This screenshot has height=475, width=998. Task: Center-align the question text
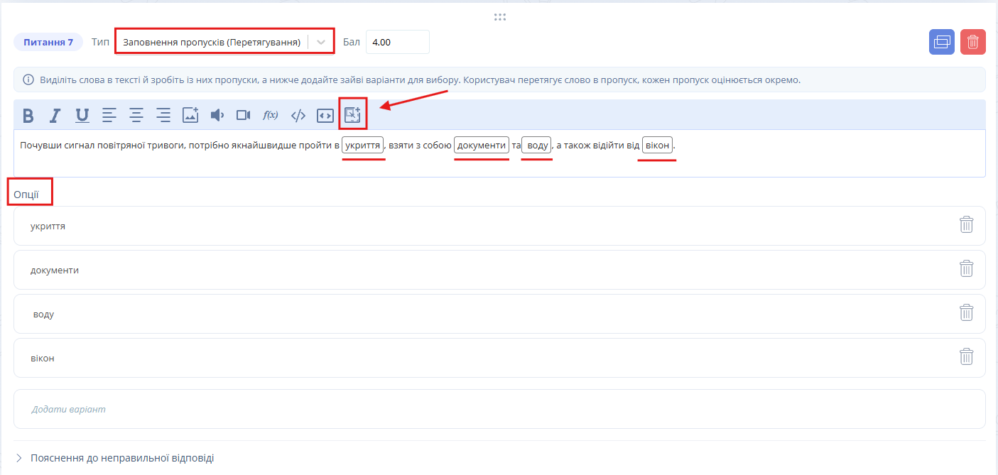tap(136, 115)
